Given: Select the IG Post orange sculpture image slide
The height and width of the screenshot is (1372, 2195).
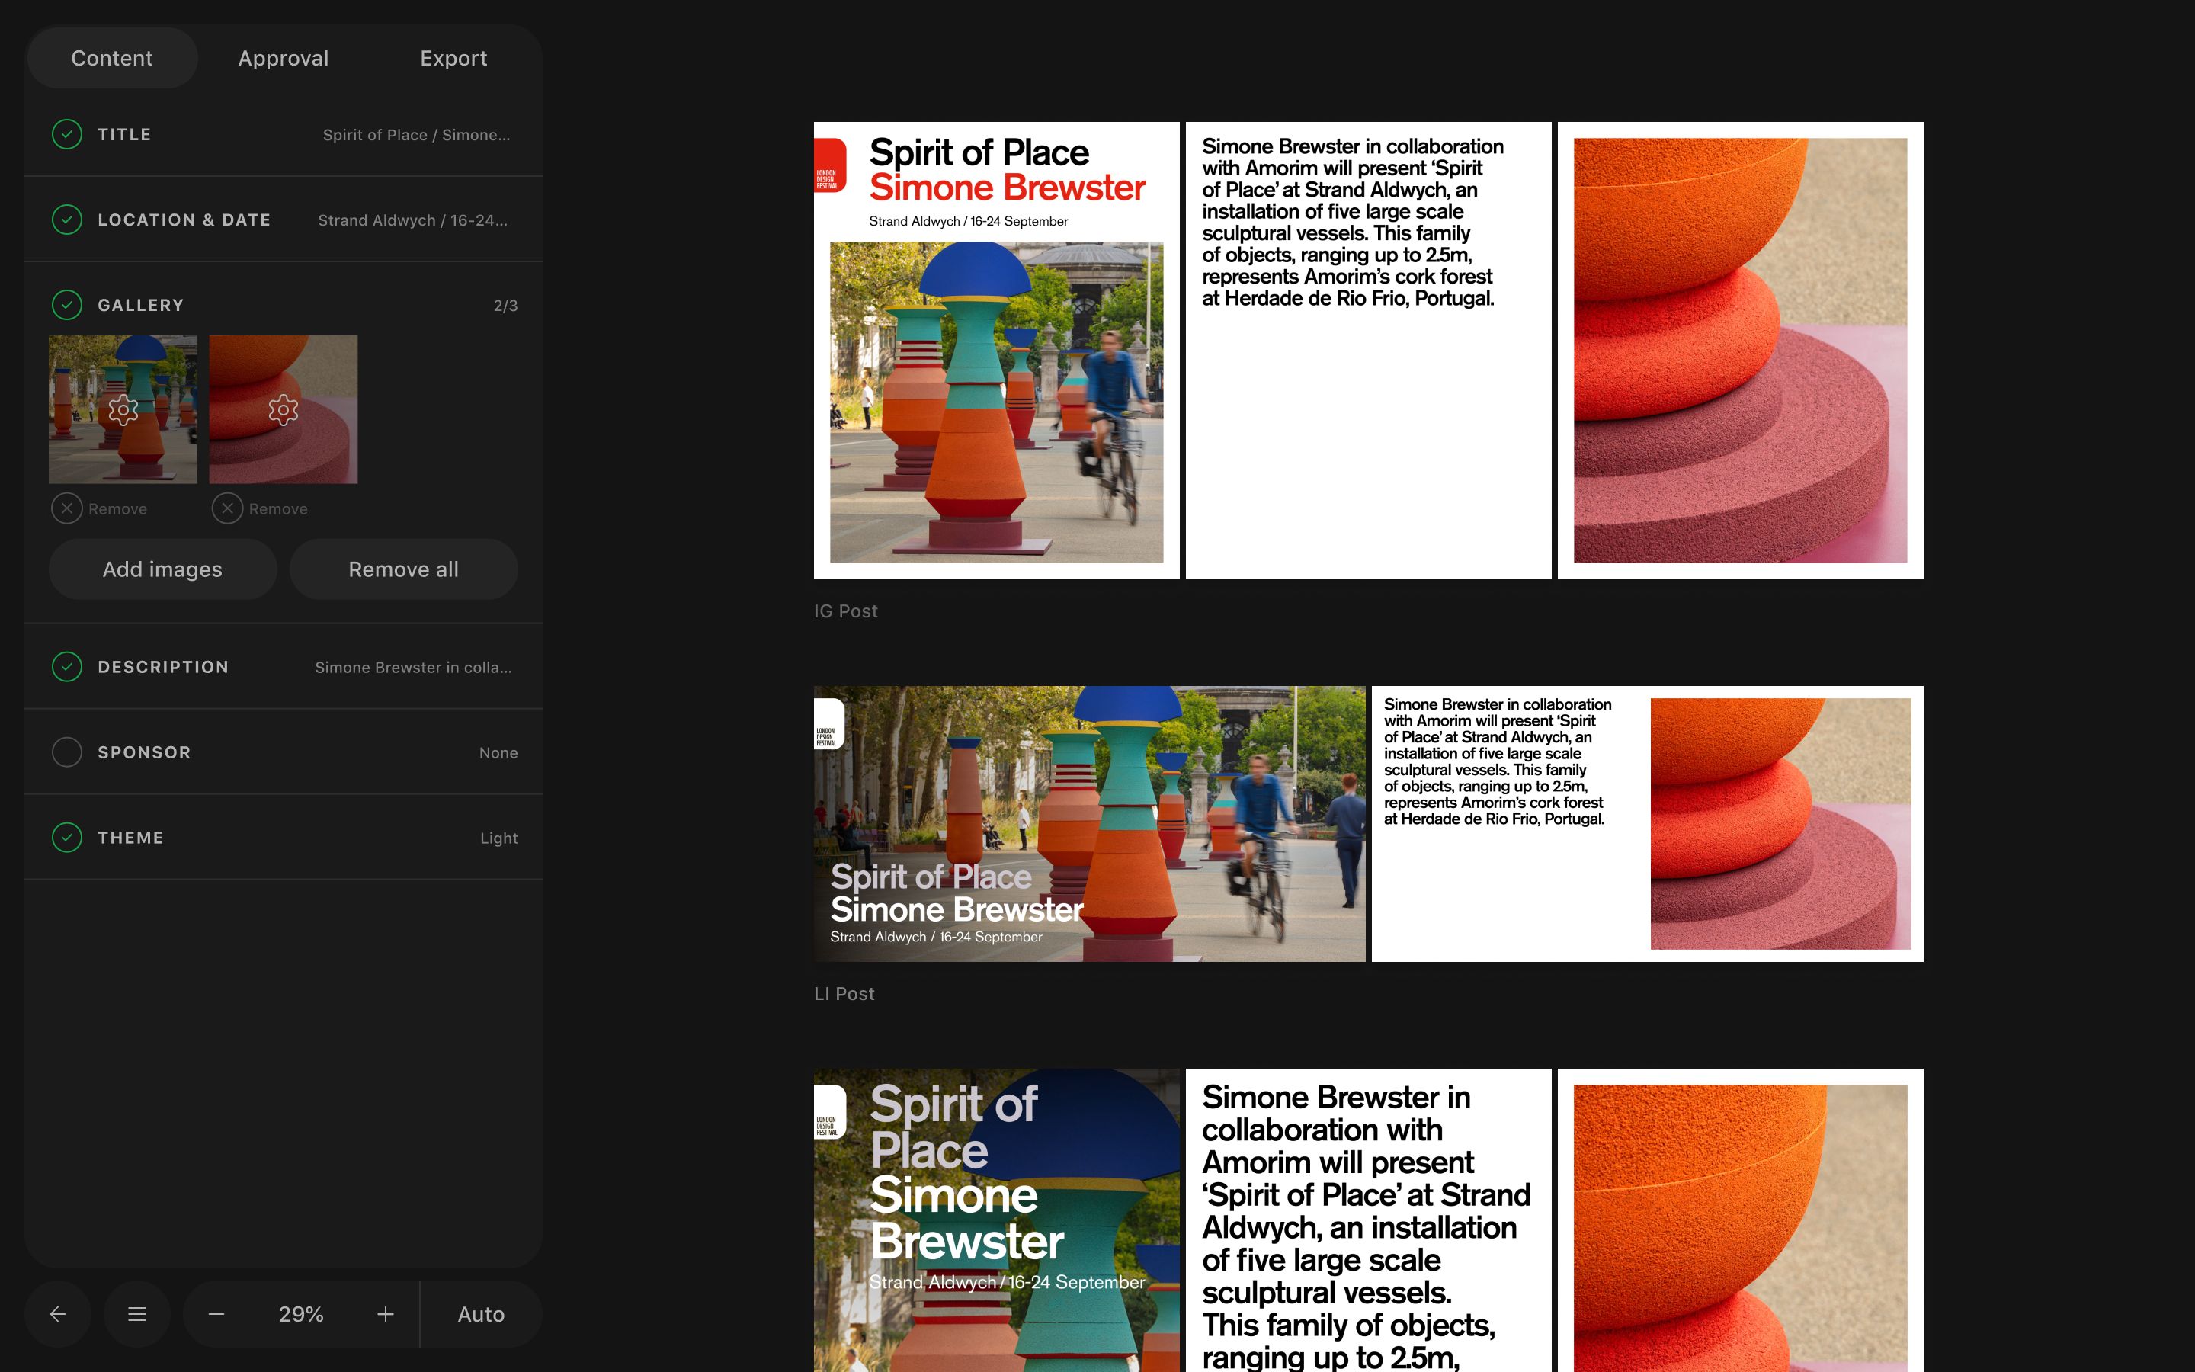Looking at the screenshot, I should pos(1740,351).
